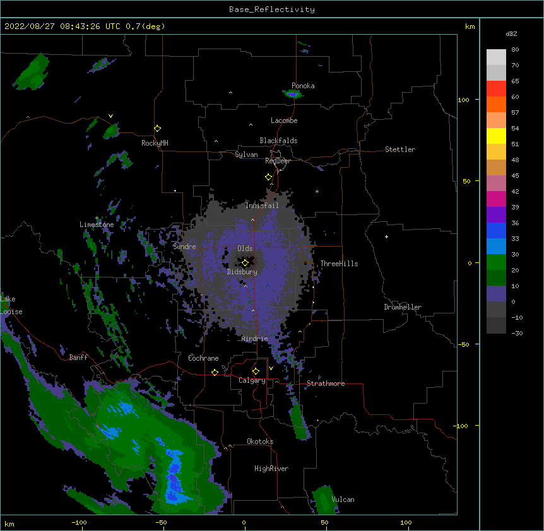
Task: Click the RedDeer city label
Action: [x=278, y=161]
